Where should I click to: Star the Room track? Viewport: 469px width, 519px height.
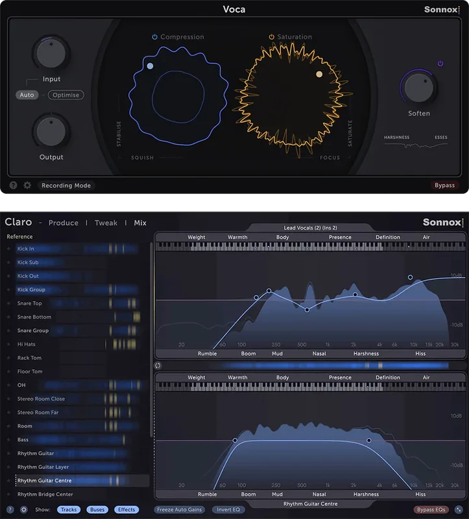pyautogui.click(x=8, y=426)
